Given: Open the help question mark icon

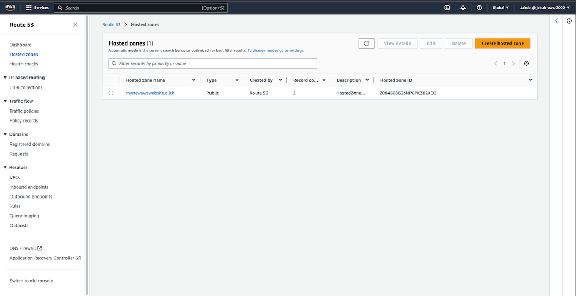Looking at the screenshot, I should [479, 8].
